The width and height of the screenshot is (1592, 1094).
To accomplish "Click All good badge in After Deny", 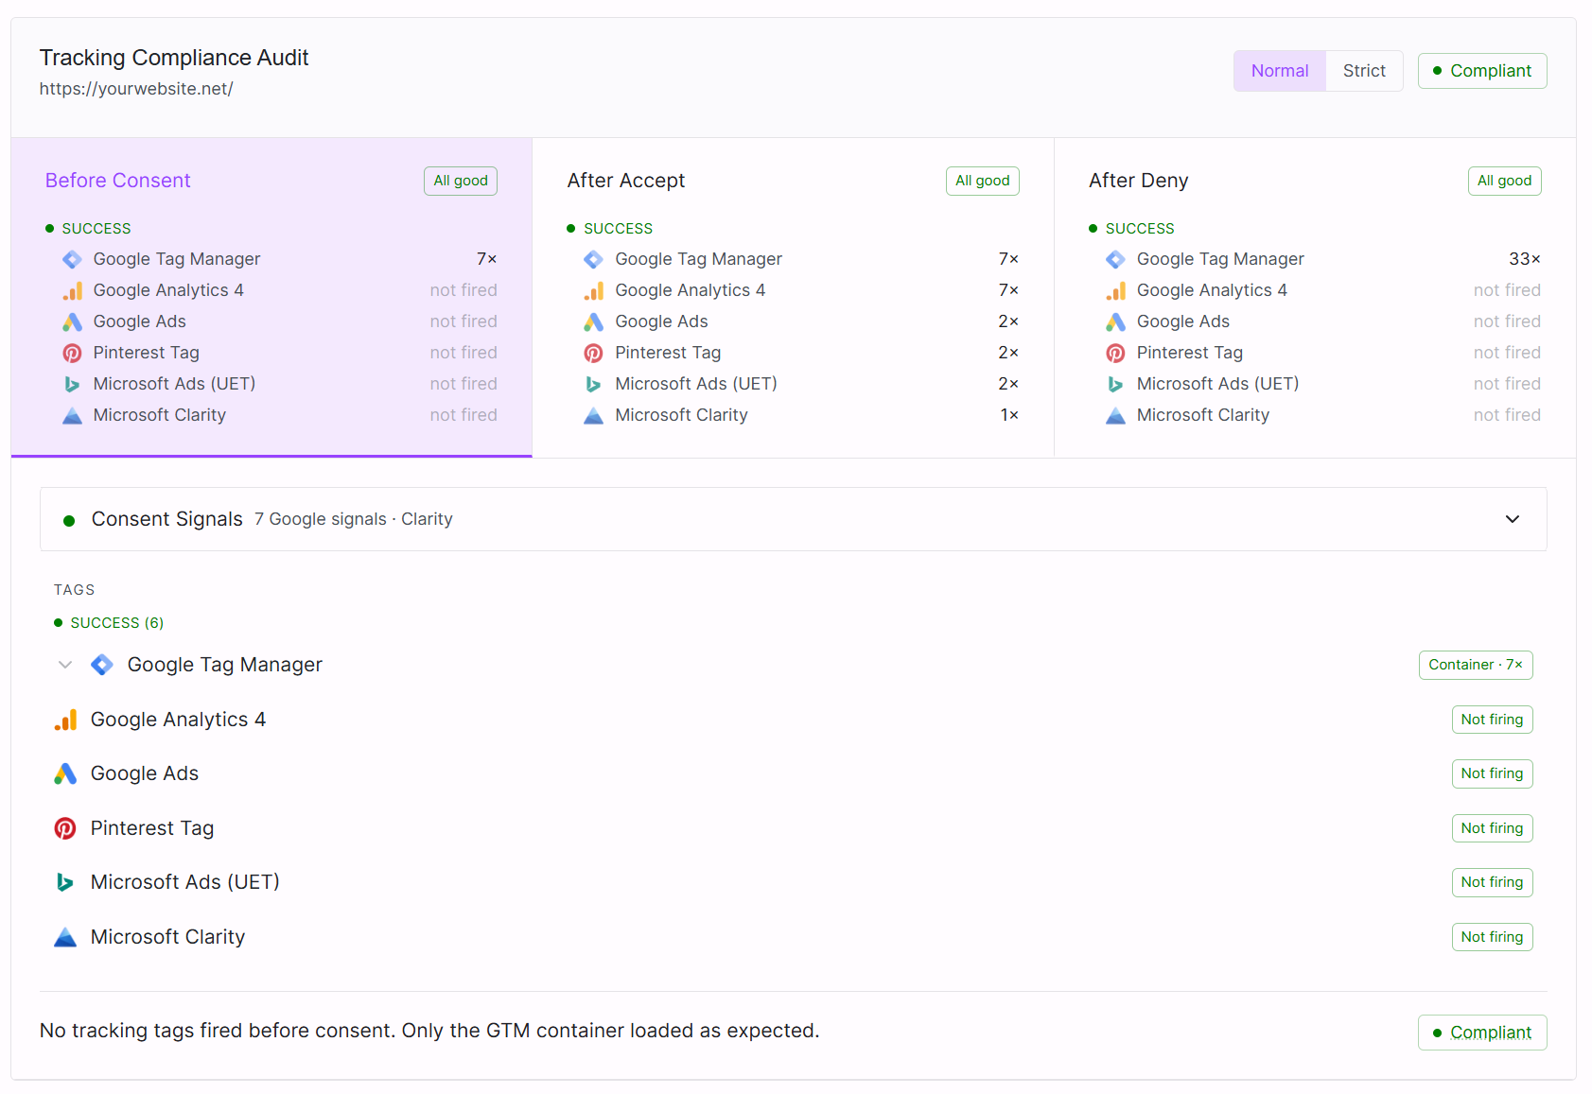I will coord(1505,181).
